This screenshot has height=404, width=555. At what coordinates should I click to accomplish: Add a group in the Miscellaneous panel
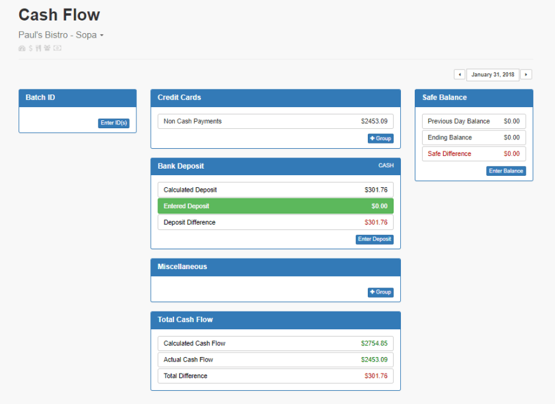pyautogui.click(x=380, y=292)
